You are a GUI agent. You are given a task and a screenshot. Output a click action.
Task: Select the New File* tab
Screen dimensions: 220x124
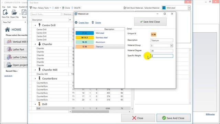tap(7, 22)
